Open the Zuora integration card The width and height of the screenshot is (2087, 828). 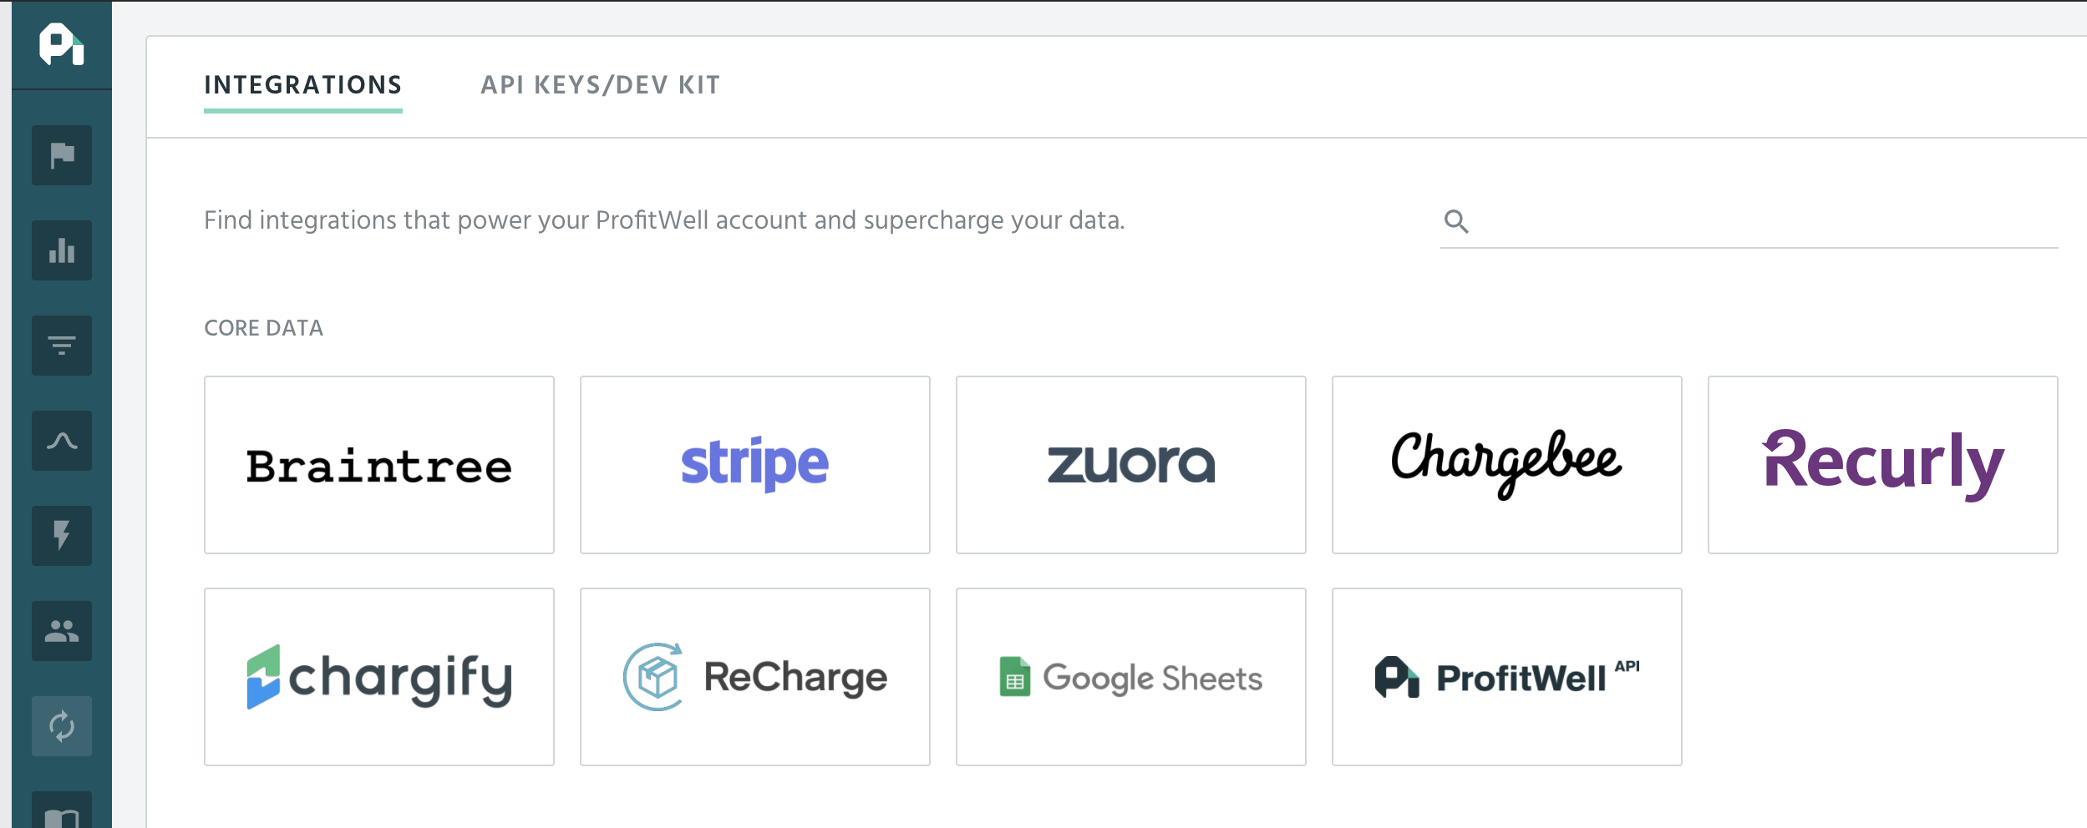tap(1131, 465)
